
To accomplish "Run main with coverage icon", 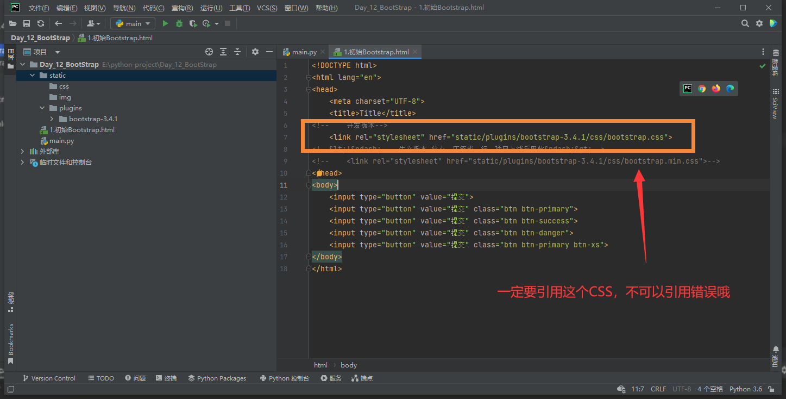I will [x=193, y=23].
